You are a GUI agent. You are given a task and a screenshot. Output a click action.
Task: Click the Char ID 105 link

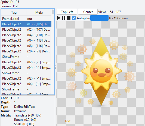pos(17,98)
